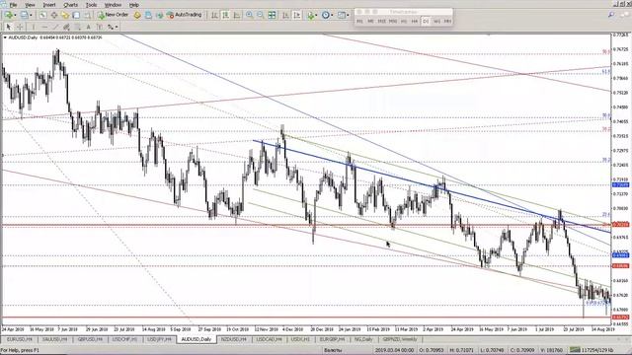Expand the Arrows tool dropdown
The width and height of the screenshot is (632, 355).
[x=117, y=27]
